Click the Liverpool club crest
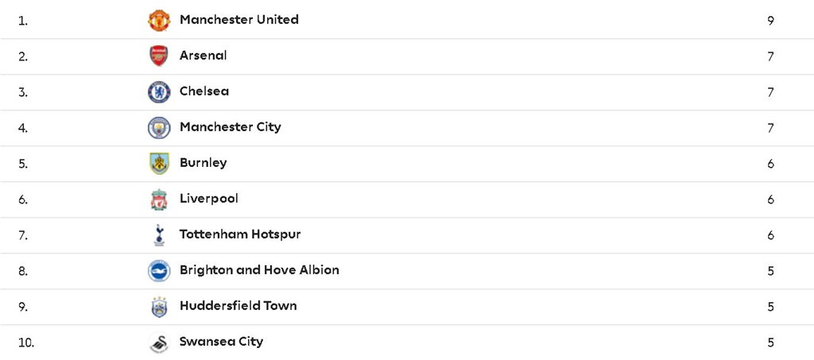Image resolution: width=814 pixels, height=360 pixels. (159, 199)
